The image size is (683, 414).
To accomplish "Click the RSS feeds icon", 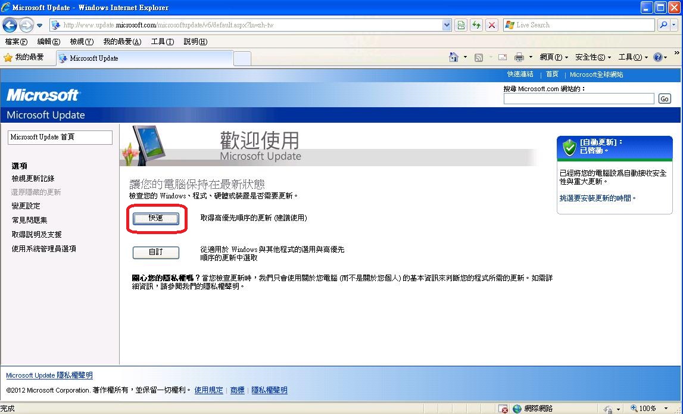I will pyautogui.click(x=479, y=58).
